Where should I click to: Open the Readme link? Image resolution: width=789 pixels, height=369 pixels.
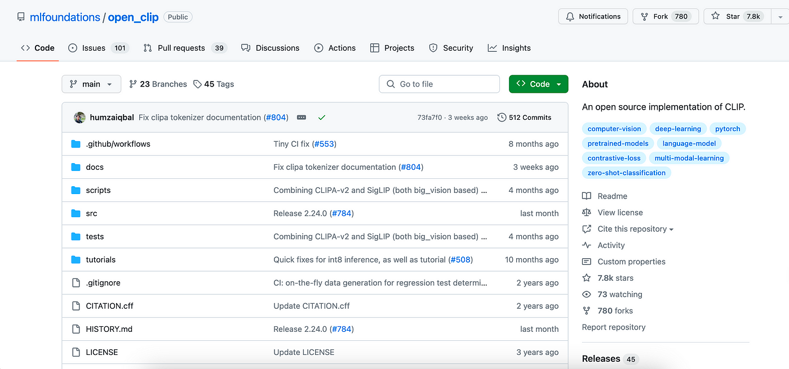(x=605, y=196)
